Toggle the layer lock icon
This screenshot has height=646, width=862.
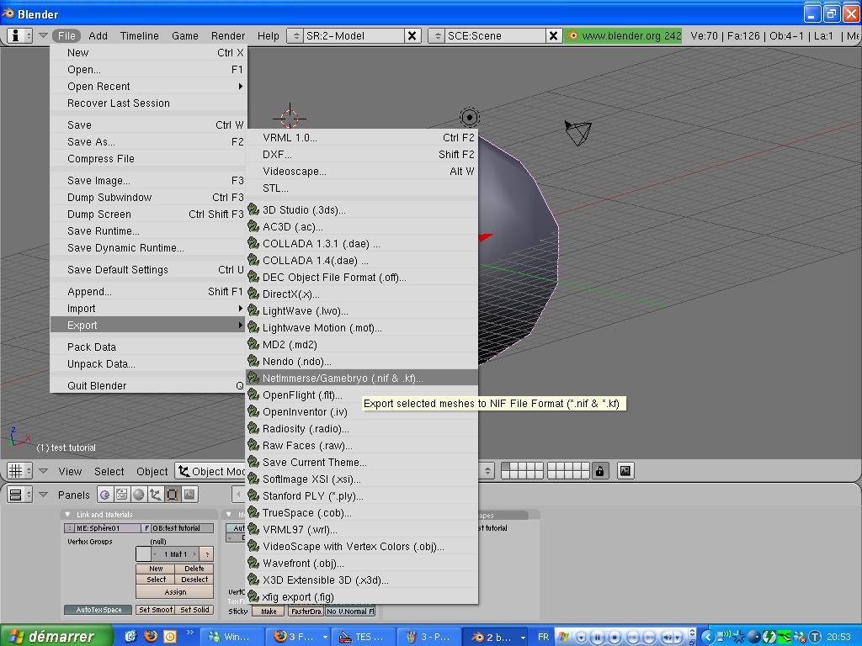point(599,471)
